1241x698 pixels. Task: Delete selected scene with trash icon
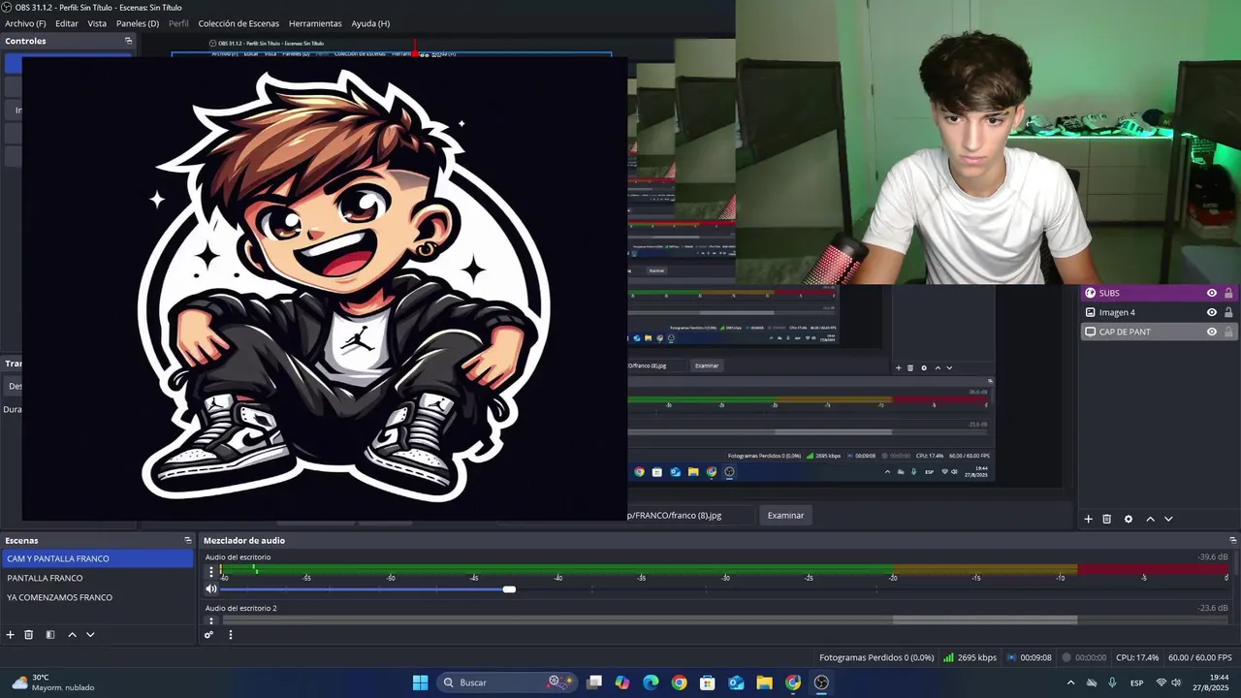[x=29, y=635]
